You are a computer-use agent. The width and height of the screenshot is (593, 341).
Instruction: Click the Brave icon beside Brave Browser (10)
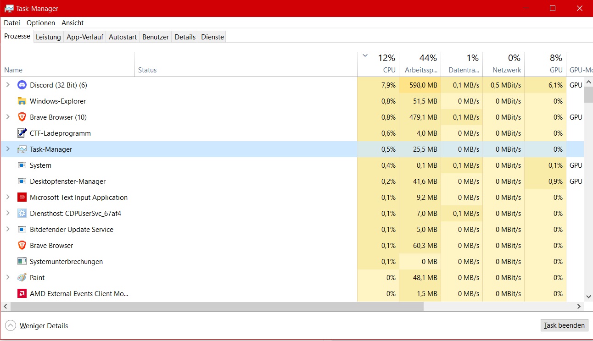[22, 117]
